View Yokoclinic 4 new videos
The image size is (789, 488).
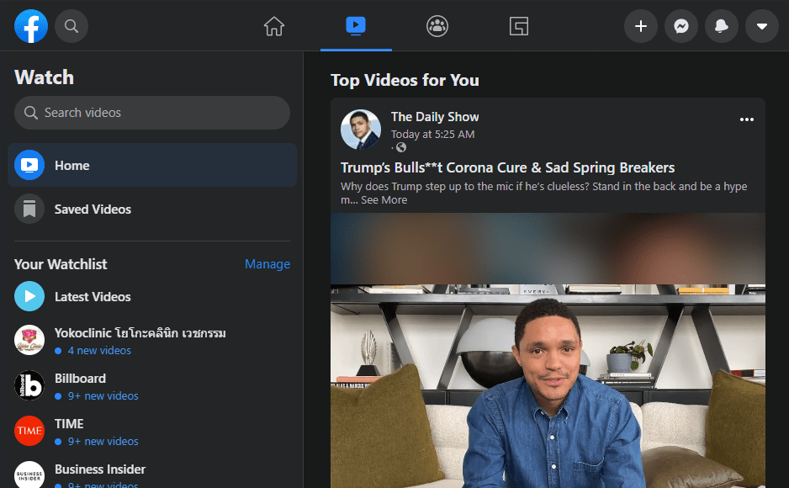point(99,351)
